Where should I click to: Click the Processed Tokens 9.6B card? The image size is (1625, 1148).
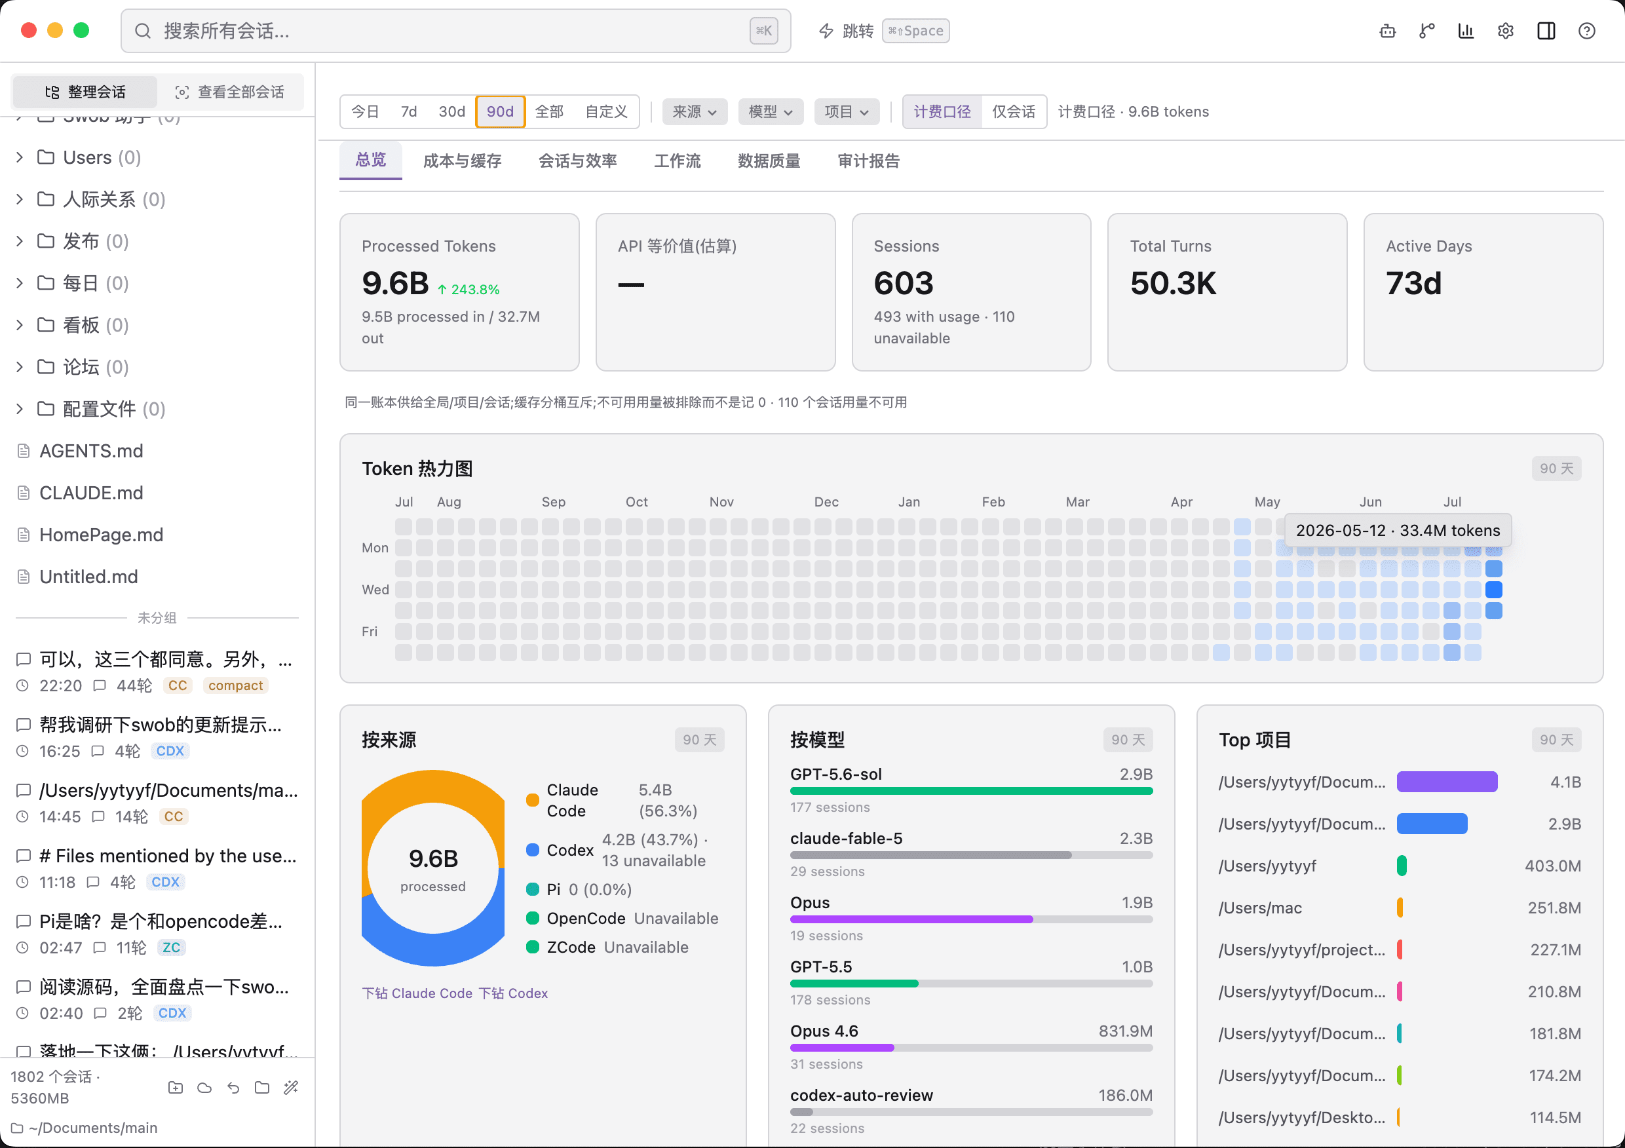[459, 292]
